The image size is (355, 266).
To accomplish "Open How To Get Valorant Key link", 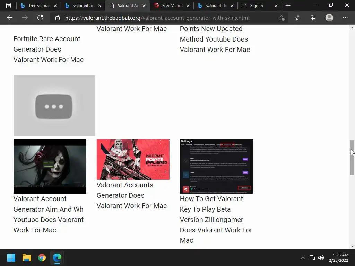I will click(x=216, y=220).
